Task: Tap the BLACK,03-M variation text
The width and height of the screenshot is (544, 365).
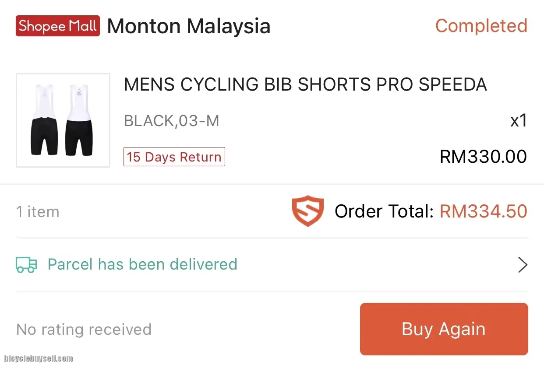Action: [x=172, y=120]
